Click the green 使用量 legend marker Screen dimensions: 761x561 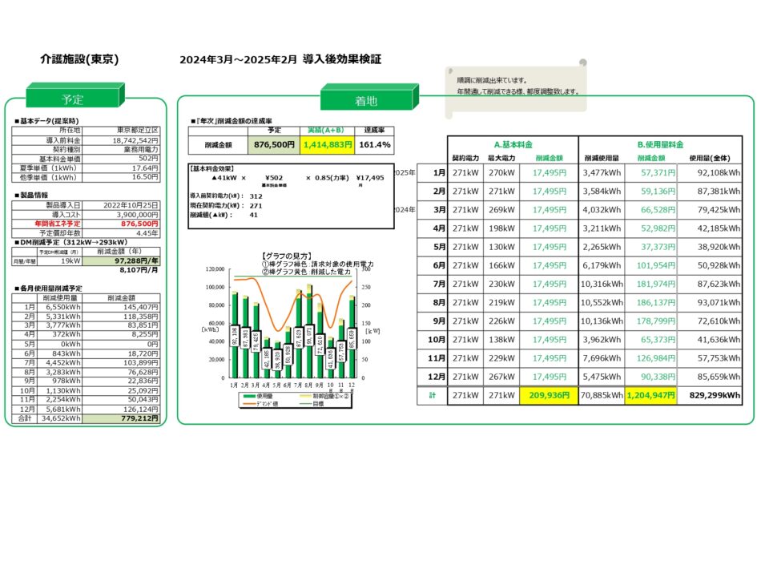click(250, 395)
